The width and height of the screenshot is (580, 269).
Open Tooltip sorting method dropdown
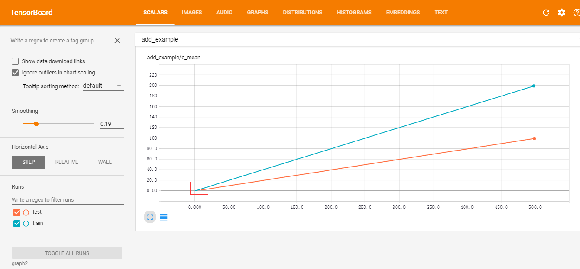click(103, 86)
